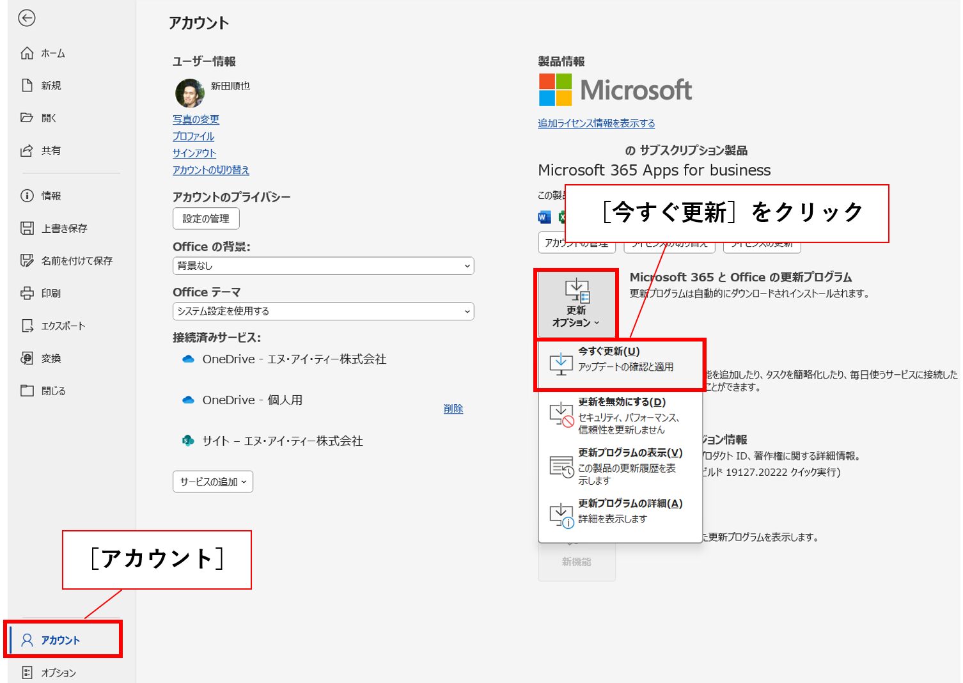Image resolution: width=963 pixels, height=683 pixels.
Task: Click the Print (印刷) printer icon
Action: point(27,294)
